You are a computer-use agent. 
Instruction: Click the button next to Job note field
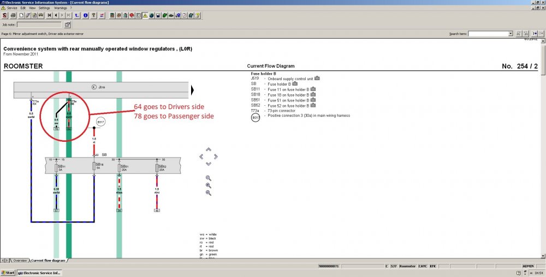point(67,25)
